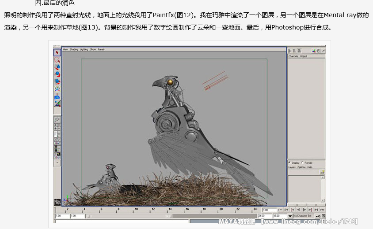Click the layer panel scroll-right >> button

[316, 205]
